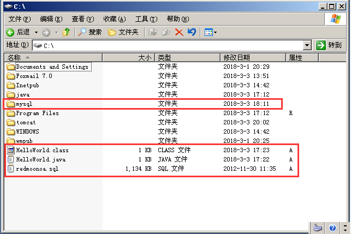
Task: Click the Windows flag logo icon
Action: [x=336, y=19]
